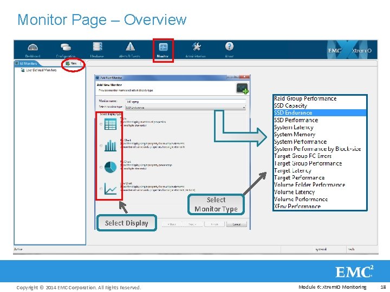Select the Bar Chart radio button
The height and width of the screenshot is (292, 390).
[x=101, y=145]
